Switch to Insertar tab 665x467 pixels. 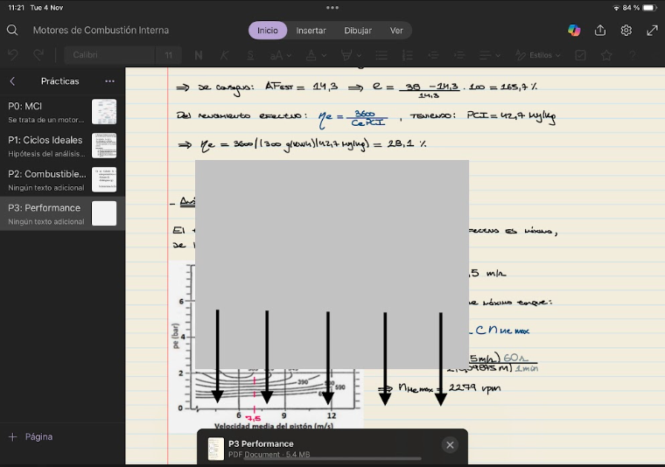point(311,31)
